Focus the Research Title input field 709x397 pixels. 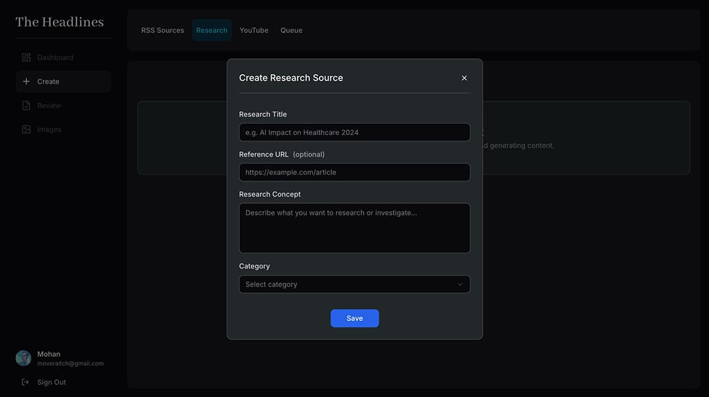coord(354,132)
